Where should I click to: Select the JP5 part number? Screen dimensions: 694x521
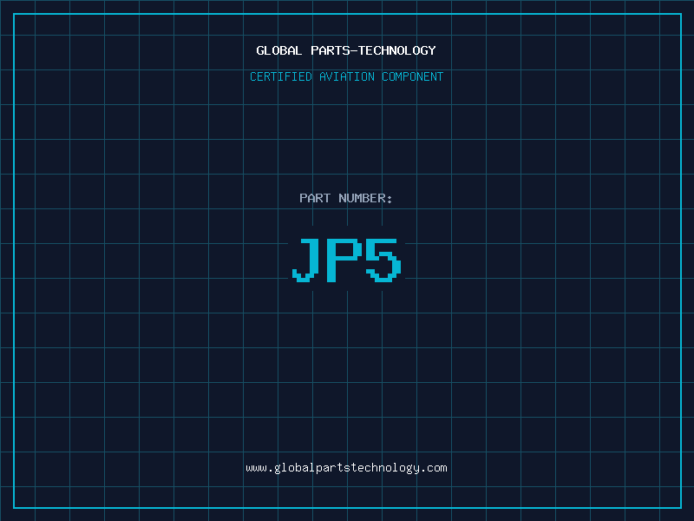[x=346, y=260]
